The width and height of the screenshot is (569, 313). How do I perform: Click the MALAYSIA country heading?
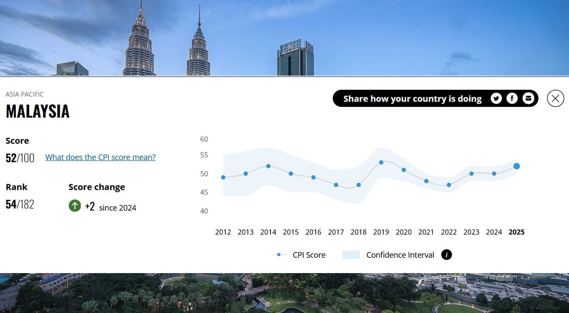pos(37,111)
